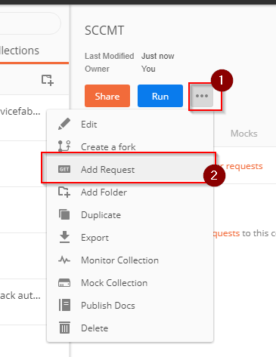Click the Duplicate copy icon
Viewport: 276px width, 357px height.
coord(64,214)
